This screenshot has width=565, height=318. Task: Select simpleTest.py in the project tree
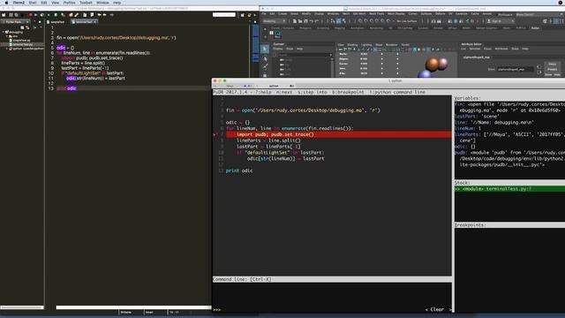[x=21, y=41]
